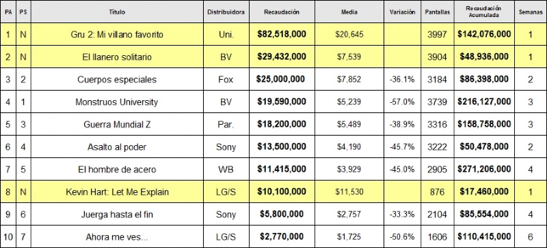This screenshot has height=248, width=547.
Task: Select the Media column header
Action: click(349, 12)
